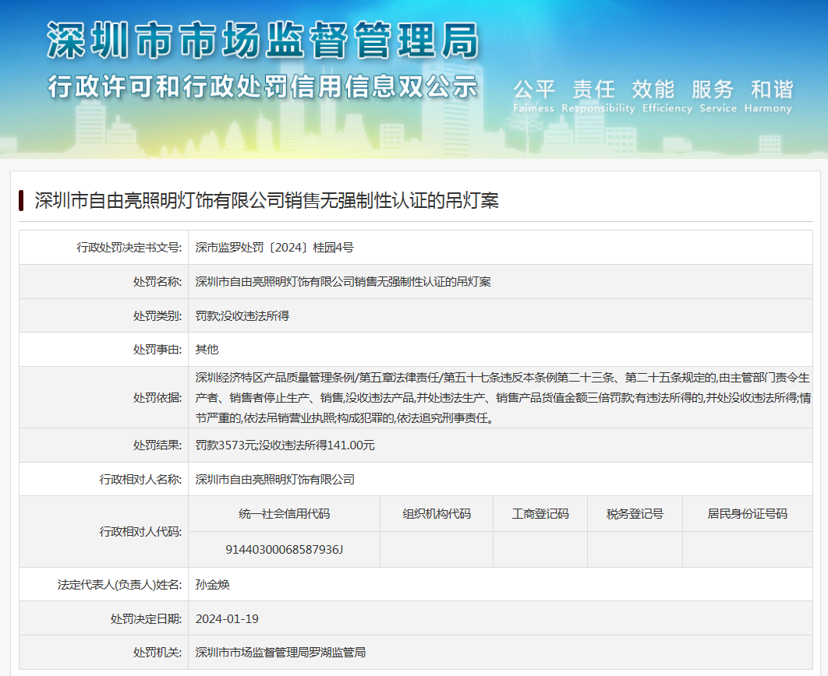
Task: Click the 处罚类别 label
Action: coord(157,316)
